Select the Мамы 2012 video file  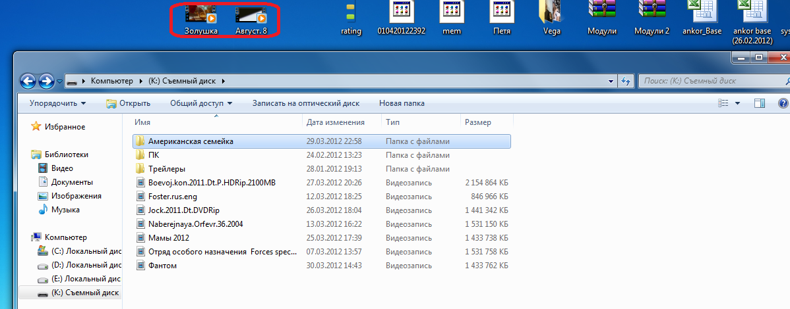coord(321,237)
